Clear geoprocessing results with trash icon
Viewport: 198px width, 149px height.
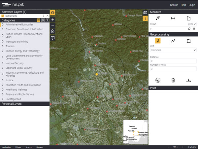[x=173, y=80]
